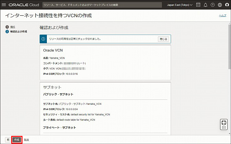Click the banner message about resource availability

(x=75, y=39)
